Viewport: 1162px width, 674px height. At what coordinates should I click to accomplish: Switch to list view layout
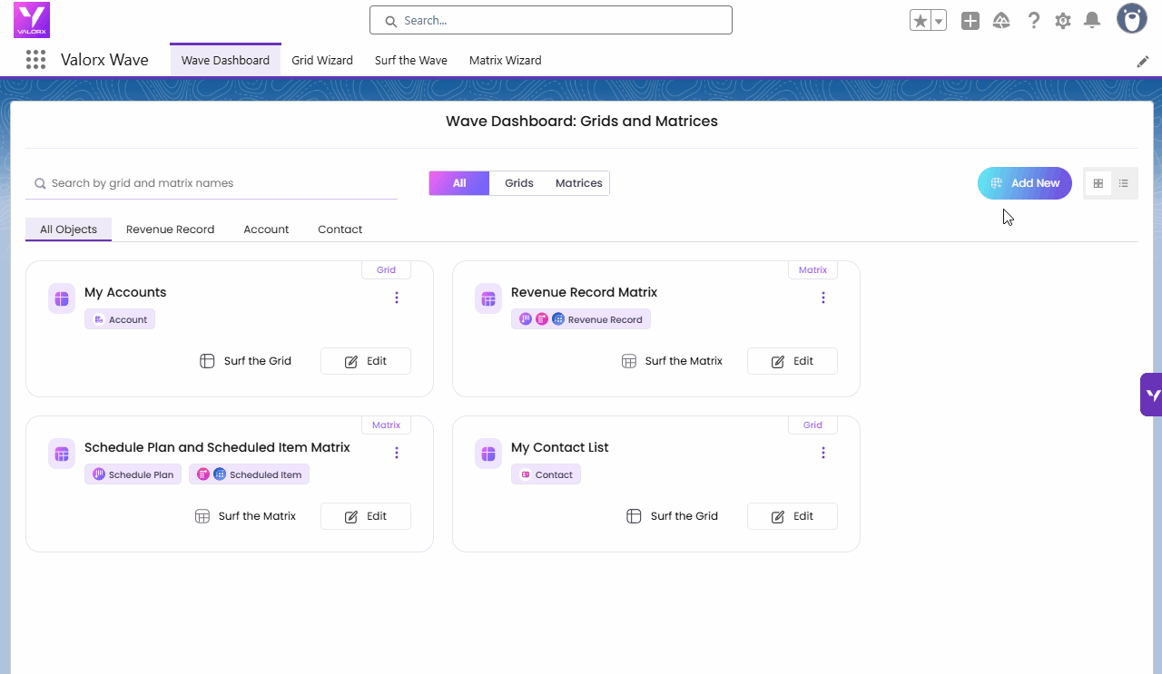tap(1124, 183)
